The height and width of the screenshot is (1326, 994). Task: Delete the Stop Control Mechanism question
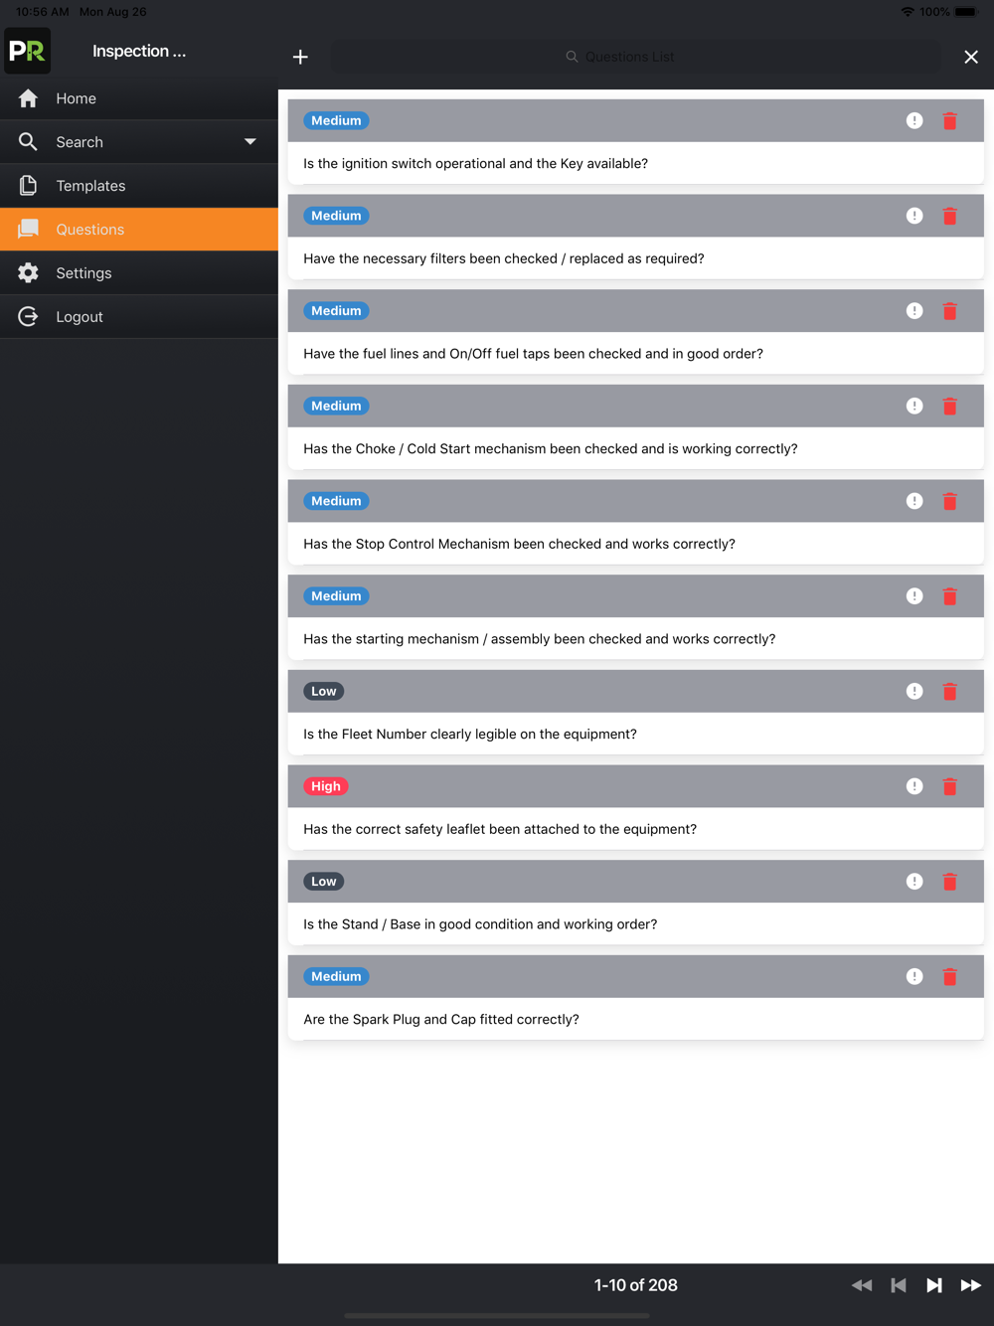point(950,501)
